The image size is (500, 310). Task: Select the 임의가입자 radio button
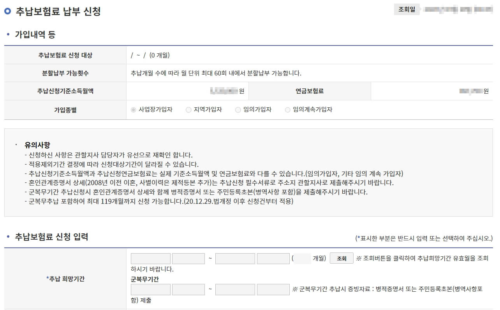click(x=238, y=110)
